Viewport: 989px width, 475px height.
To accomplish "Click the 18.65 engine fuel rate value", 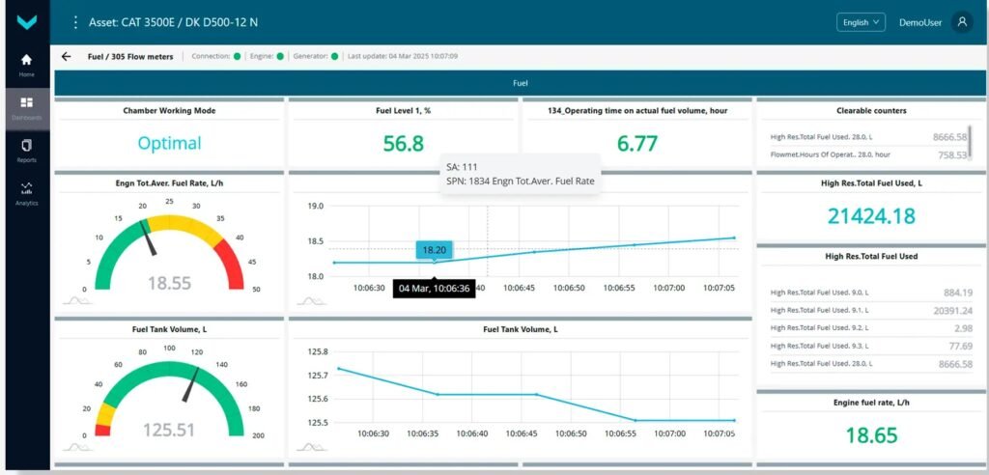I will pos(871,435).
